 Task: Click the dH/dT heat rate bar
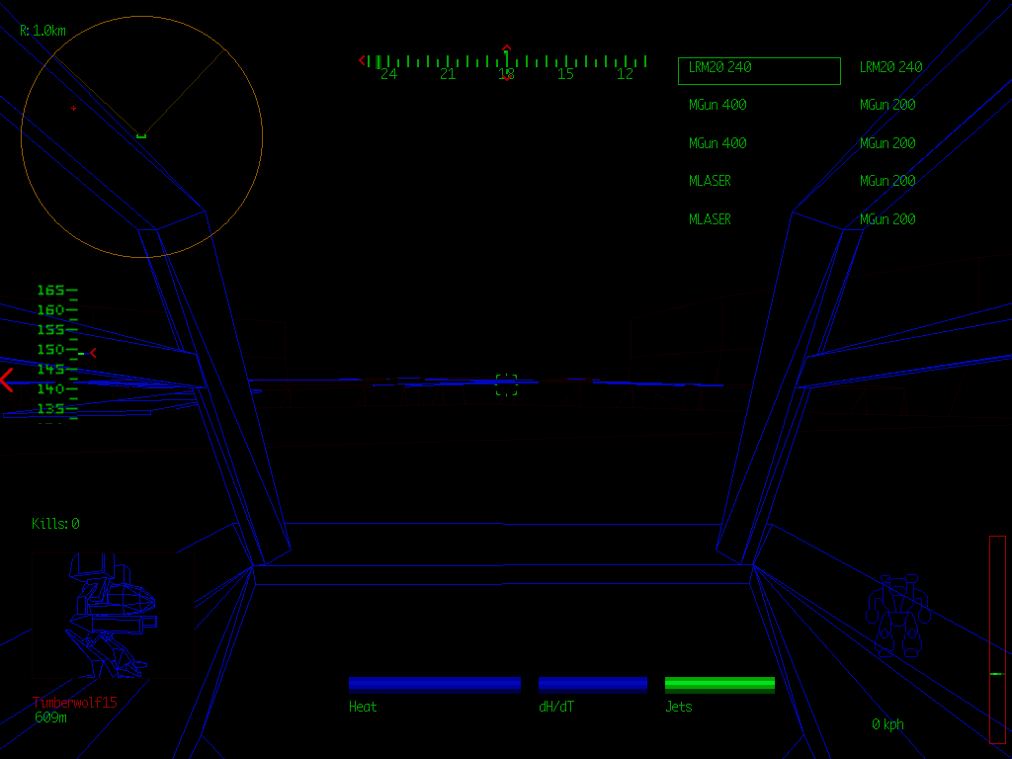click(x=593, y=684)
